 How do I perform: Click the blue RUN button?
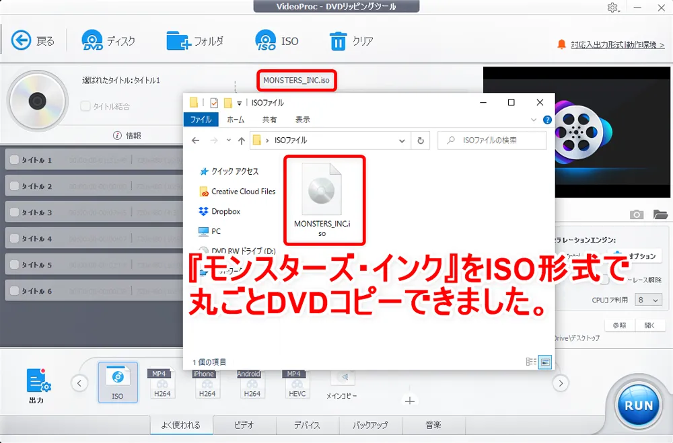tap(638, 405)
